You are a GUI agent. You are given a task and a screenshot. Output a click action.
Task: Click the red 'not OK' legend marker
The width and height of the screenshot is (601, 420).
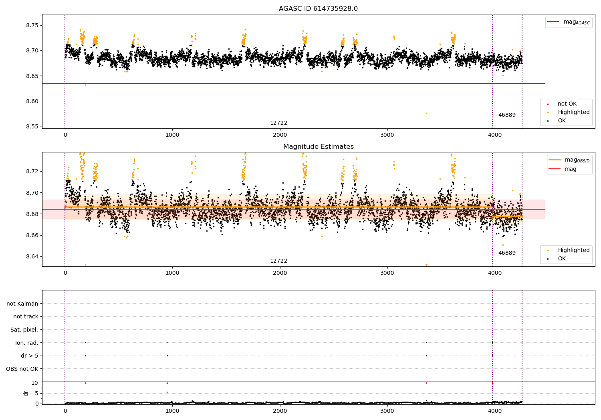[x=548, y=104]
